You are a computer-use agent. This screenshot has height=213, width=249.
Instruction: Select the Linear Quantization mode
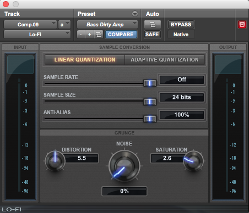[85, 60]
